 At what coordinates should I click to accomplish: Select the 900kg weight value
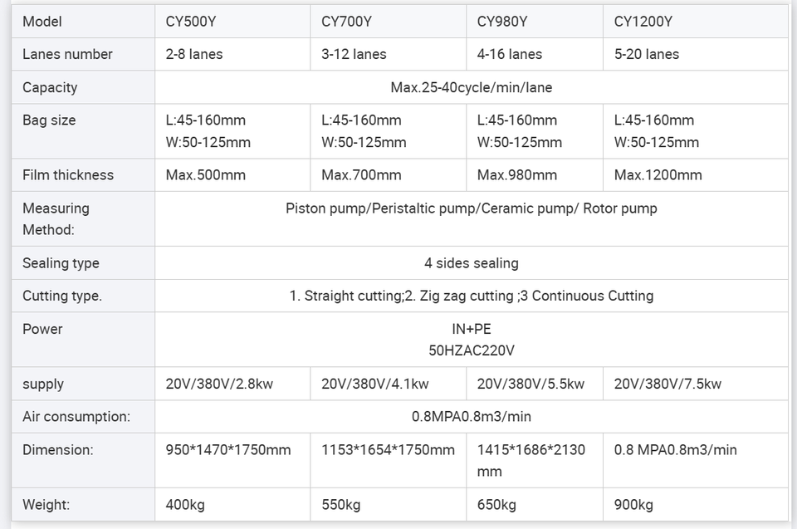(633, 505)
